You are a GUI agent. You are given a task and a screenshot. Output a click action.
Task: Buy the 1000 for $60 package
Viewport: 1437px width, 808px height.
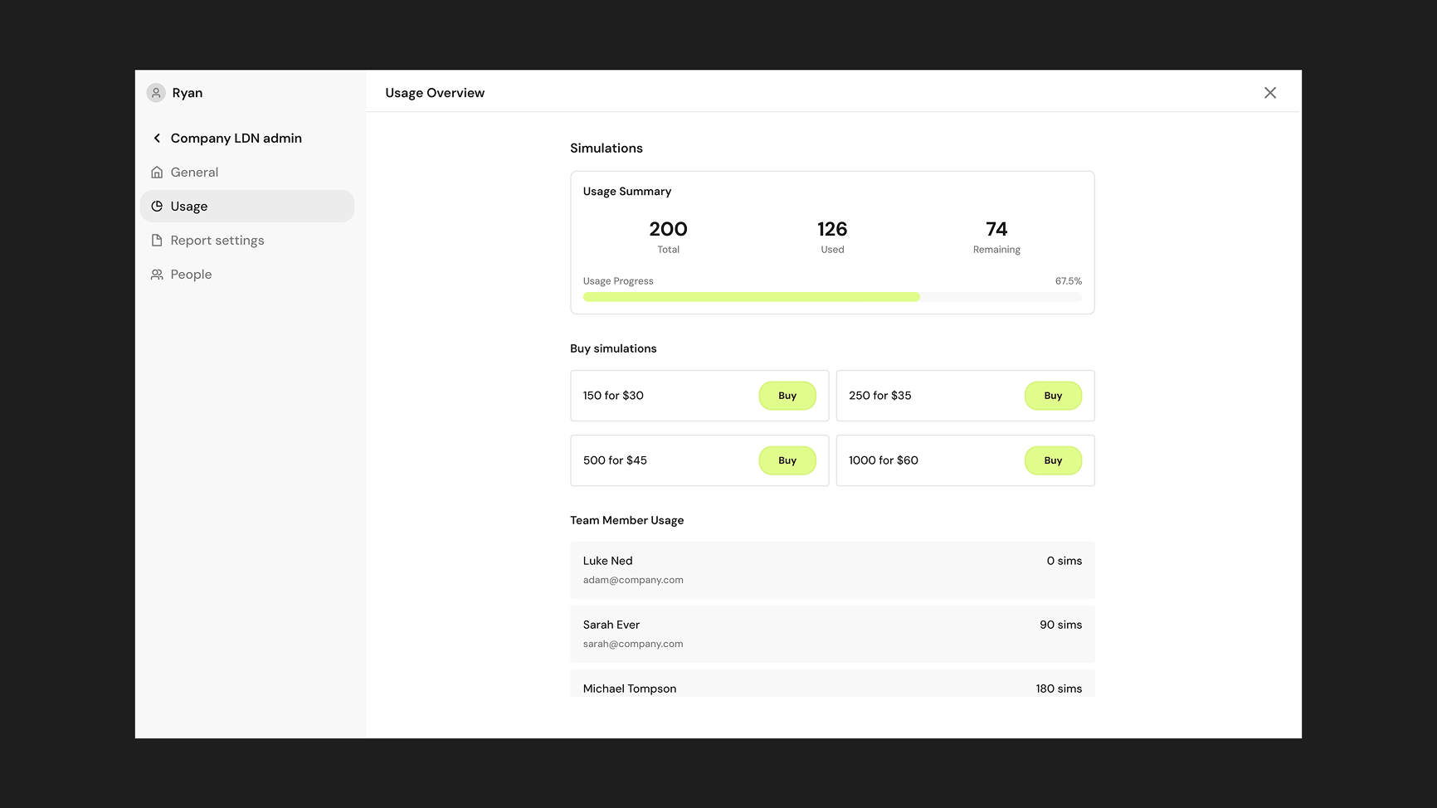coord(1053,460)
